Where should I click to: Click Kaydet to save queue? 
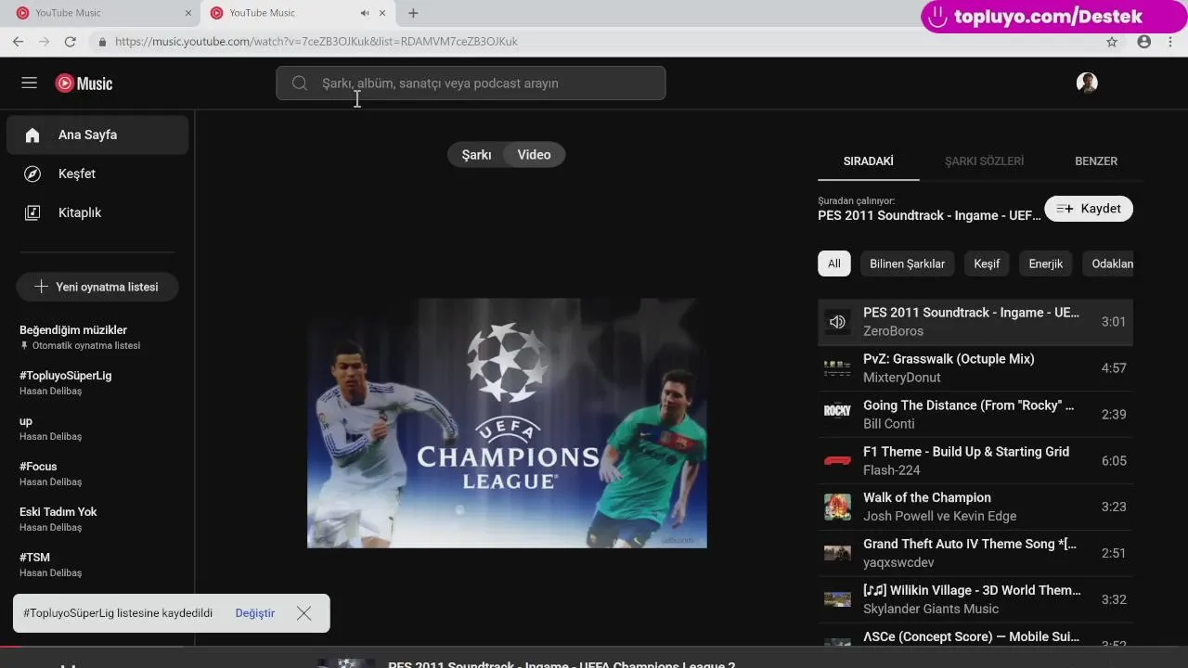click(x=1089, y=209)
